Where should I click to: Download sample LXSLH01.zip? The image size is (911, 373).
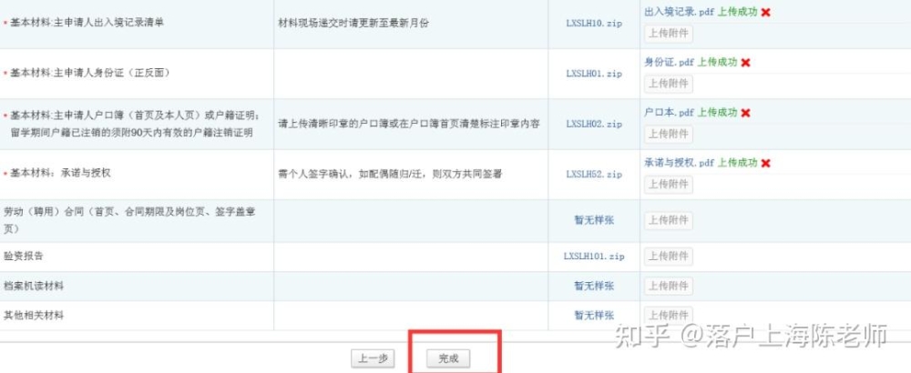click(594, 74)
